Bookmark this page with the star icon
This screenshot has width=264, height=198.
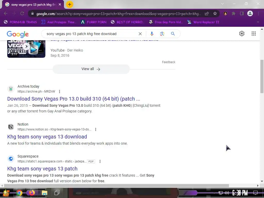point(215,13)
